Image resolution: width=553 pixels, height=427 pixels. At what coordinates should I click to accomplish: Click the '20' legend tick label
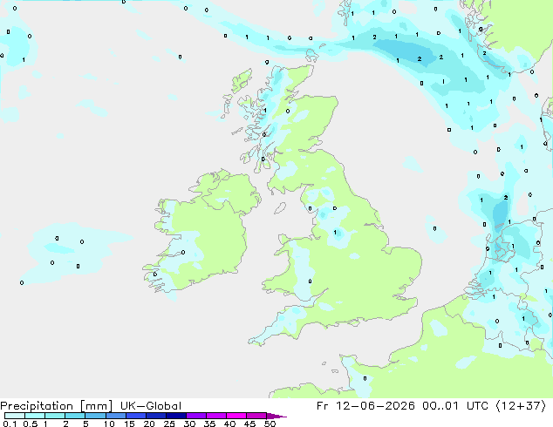(x=149, y=424)
